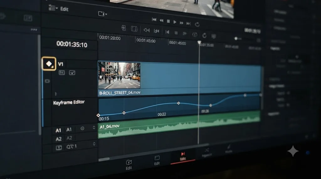Screen dimensions: 321x179
Task: Start playback with the play button
Action: [x=175, y=22]
